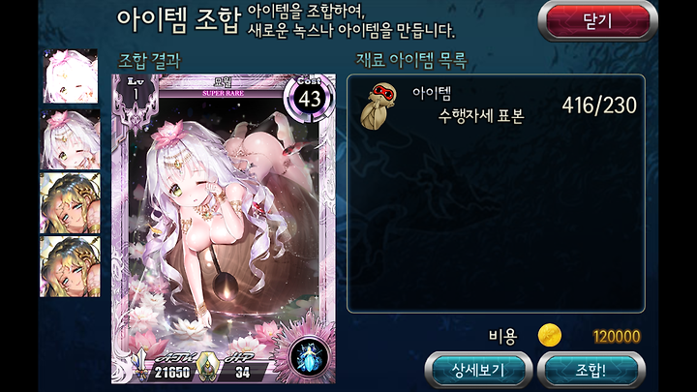The image size is (697, 392).
Task: Tap the result card artwork
Action: (x=224, y=228)
